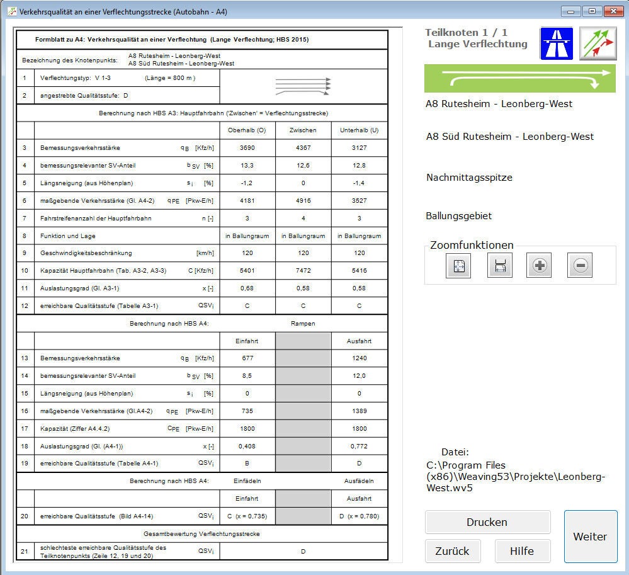Go back with the Zurück button
Viewport: 629px width, 575px height.
452,551
